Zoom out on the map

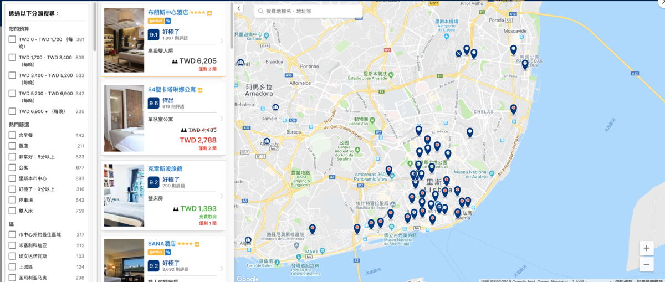(646, 265)
